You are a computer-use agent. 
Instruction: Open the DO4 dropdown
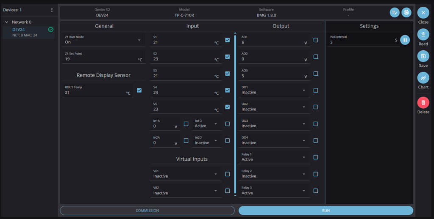(274, 140)
